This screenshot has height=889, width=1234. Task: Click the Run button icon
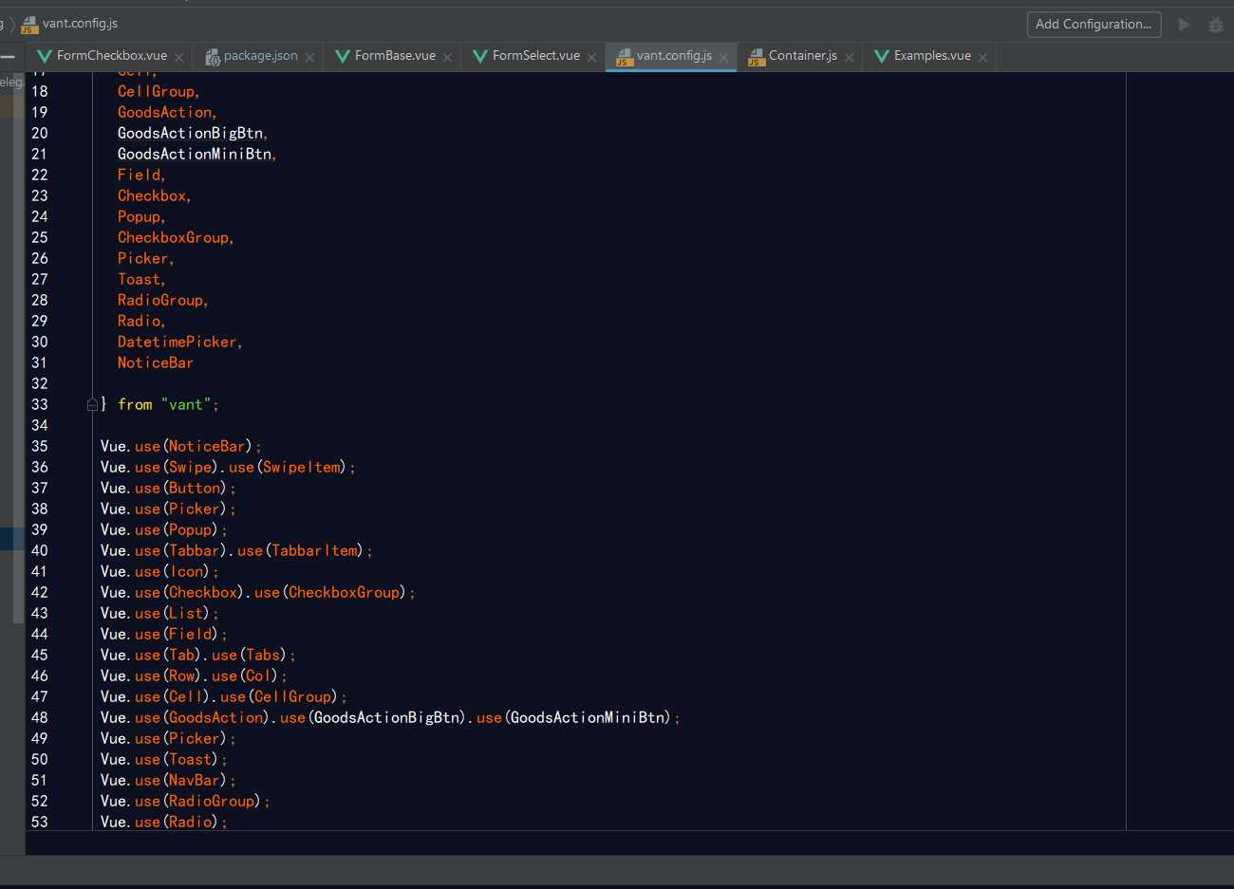(x=1184, y=25)
